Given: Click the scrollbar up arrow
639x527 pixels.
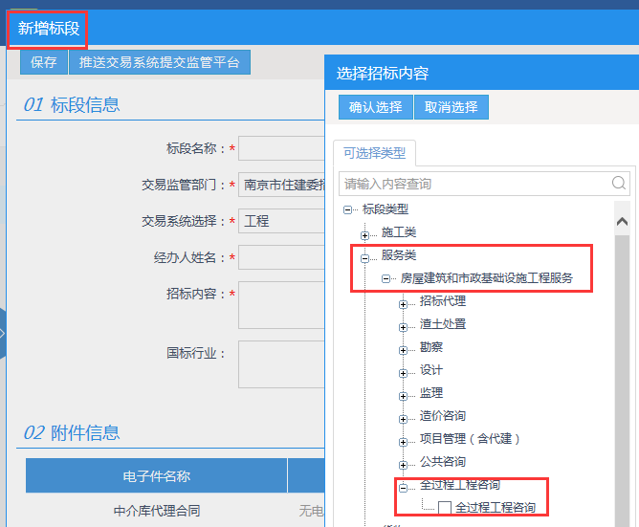Looking at the screenshot, I should [622, 222].
